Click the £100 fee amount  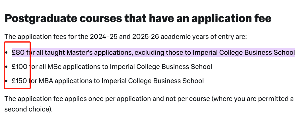coord(19,67)
